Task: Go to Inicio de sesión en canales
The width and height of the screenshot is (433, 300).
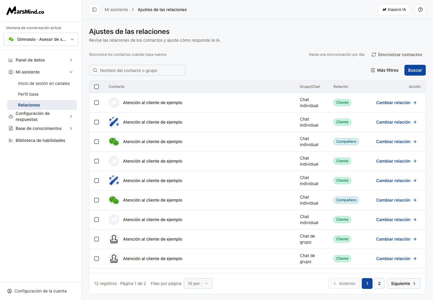Action: click(x=44, y=83)
